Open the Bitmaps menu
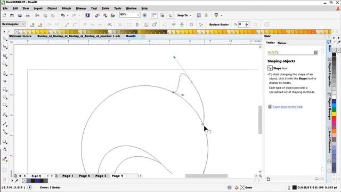This screenshot has height=192, width=341. tap(81, 9)
